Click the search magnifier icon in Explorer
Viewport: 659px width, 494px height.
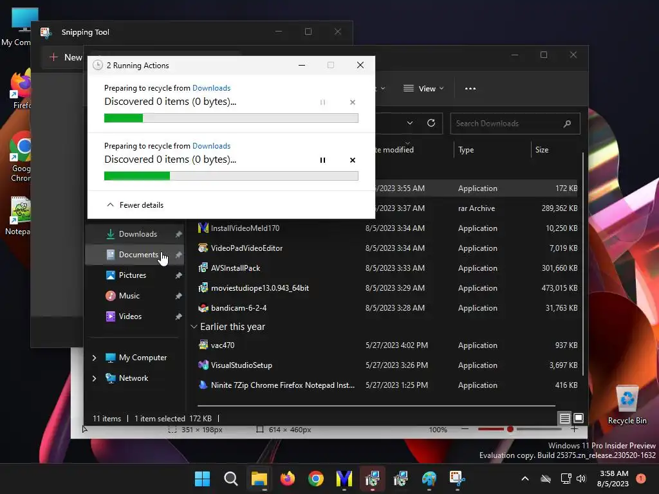click(567, 123)
